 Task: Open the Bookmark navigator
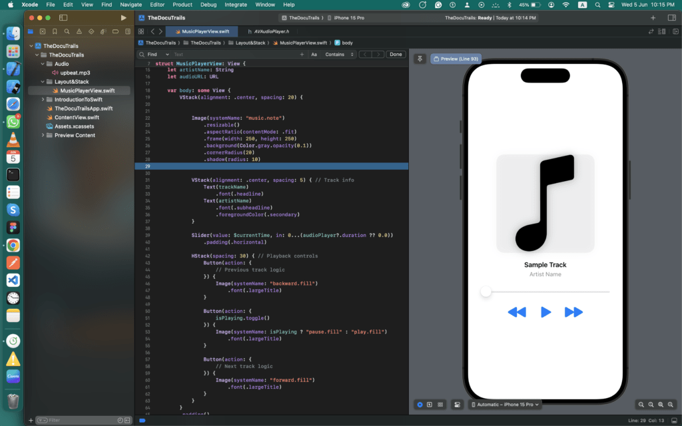(55, 31)
